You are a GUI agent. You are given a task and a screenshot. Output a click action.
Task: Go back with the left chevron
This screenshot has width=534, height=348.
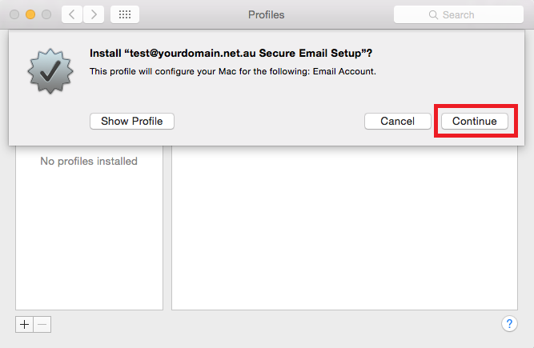pos(72,14)
